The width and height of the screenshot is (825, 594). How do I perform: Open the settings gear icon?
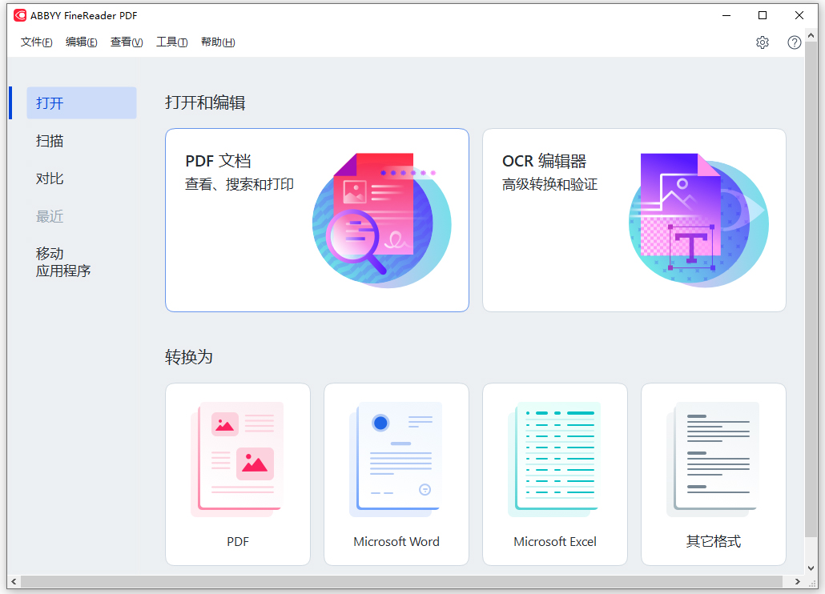(x=763, y=42)
